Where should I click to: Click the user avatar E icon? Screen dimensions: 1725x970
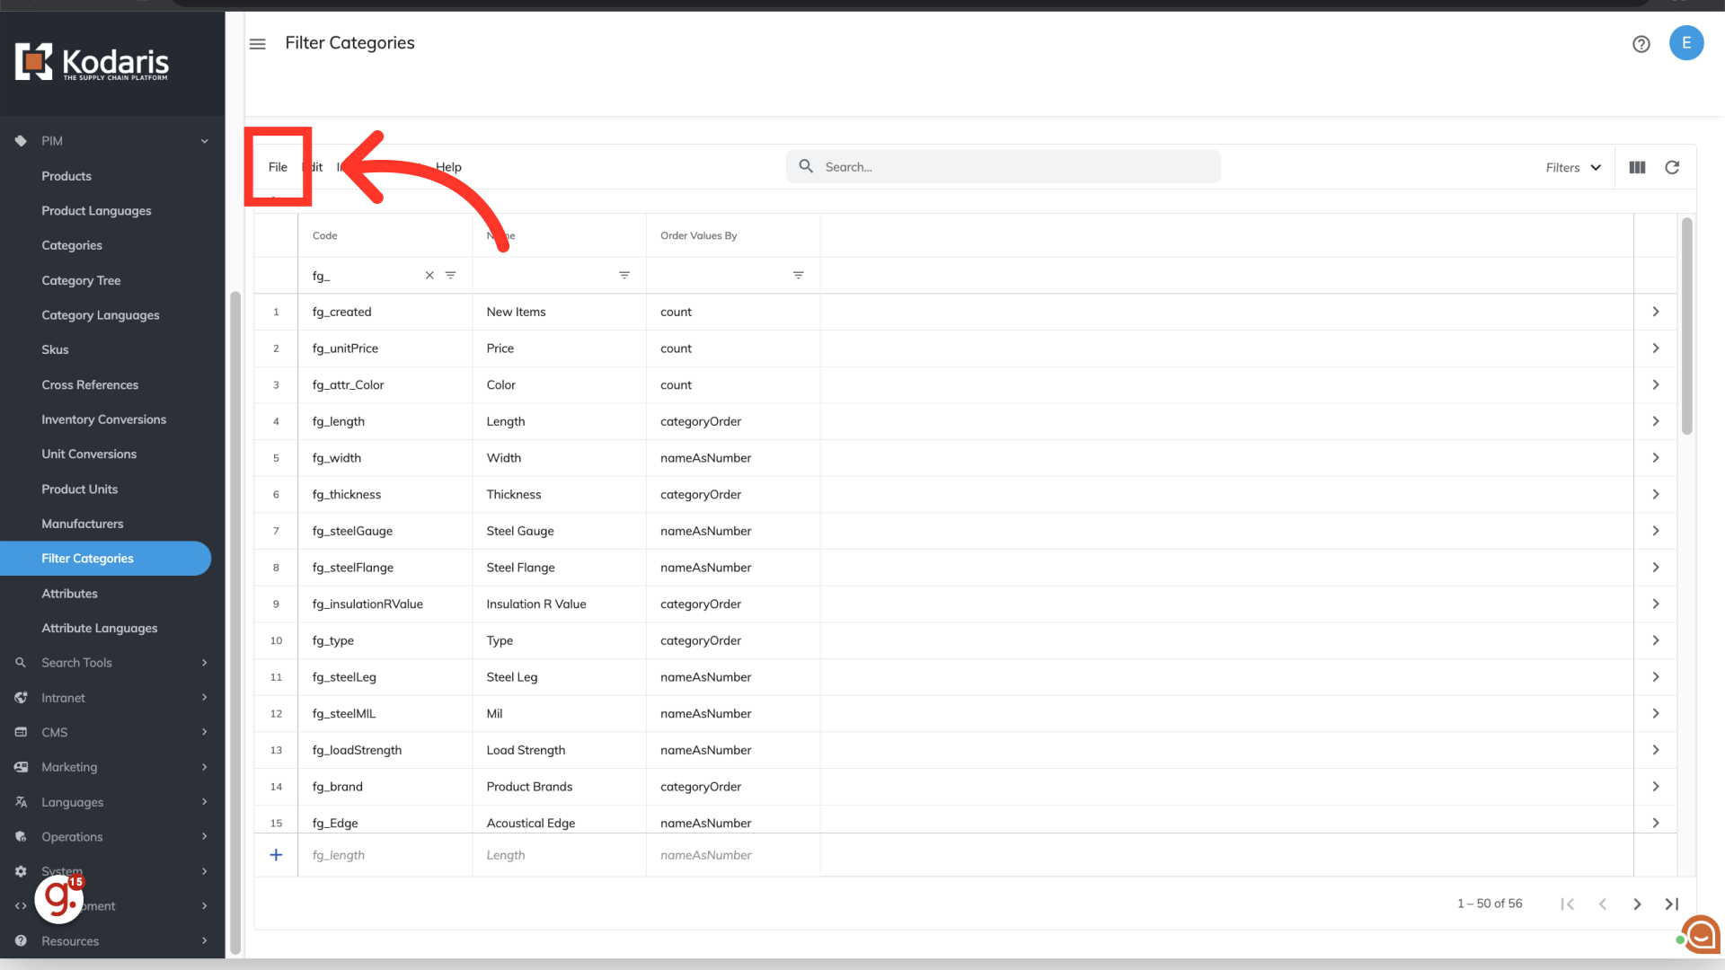click(1685, 43)
